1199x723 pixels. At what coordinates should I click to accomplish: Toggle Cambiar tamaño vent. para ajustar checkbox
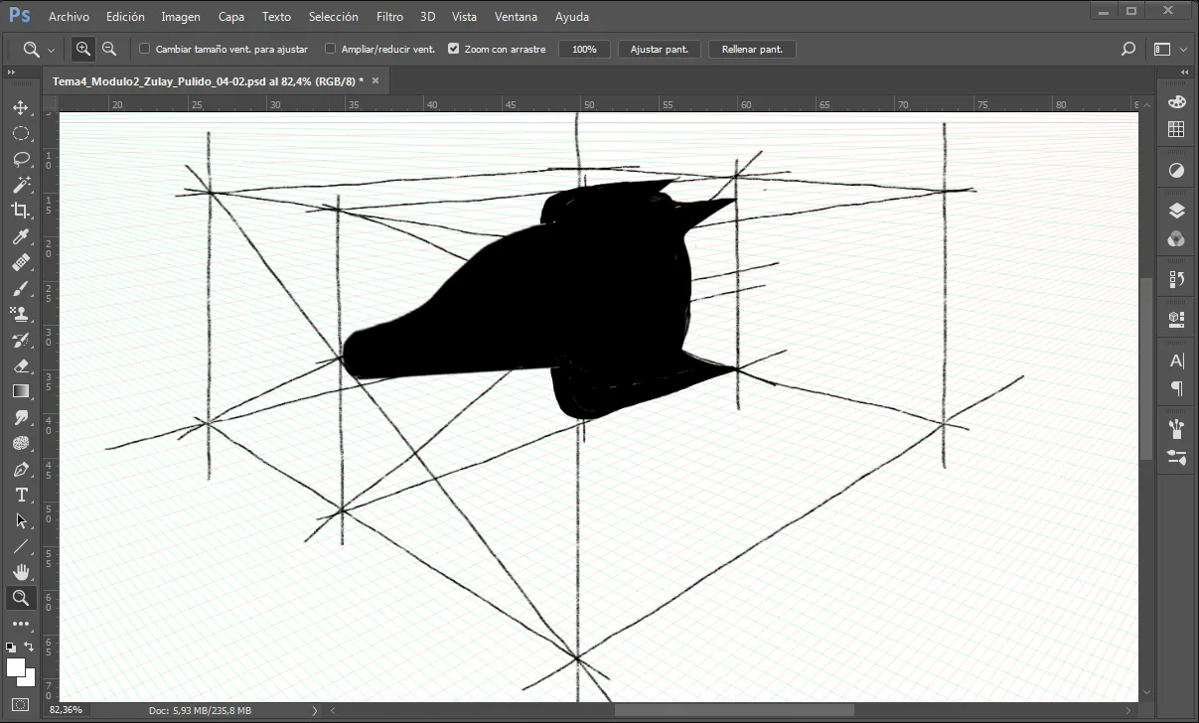(x=145, y=49)
